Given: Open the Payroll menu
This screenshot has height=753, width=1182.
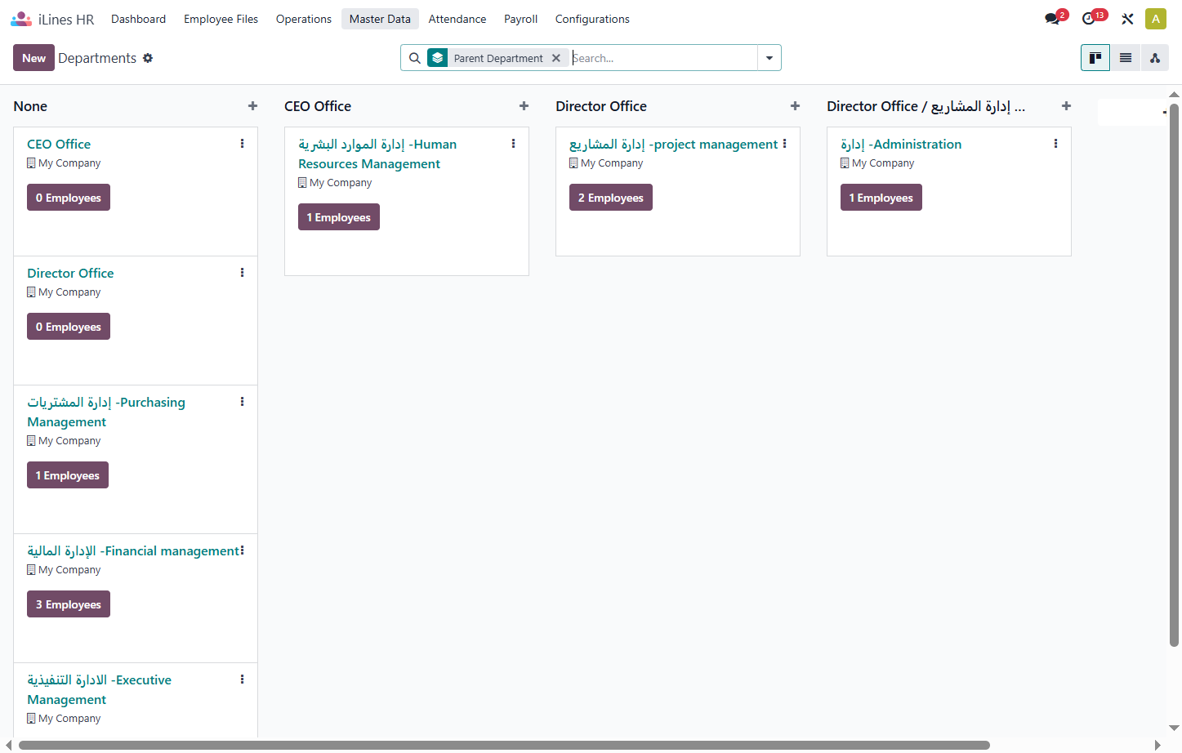Looking at the screenshot, I should (x=520, y=19).
